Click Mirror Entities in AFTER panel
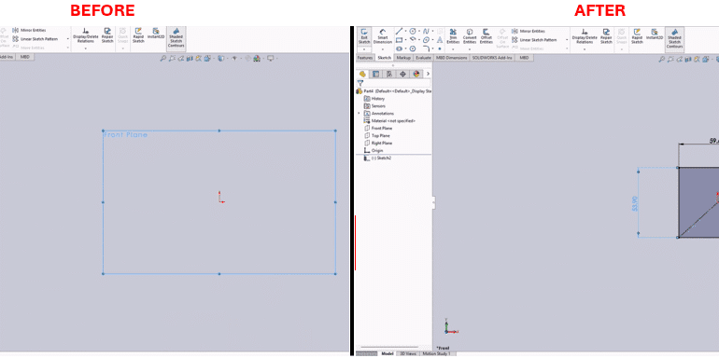The width and height of the screenshot is (719, 358). coord(529,31)
